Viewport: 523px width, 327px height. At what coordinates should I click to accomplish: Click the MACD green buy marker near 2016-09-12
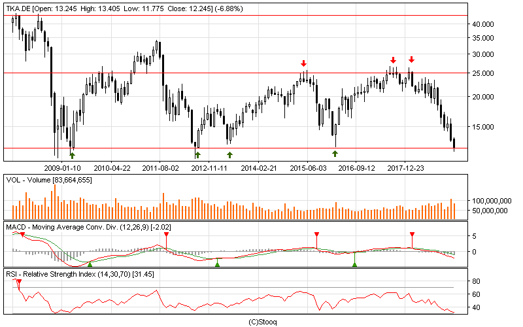pos(354,265)
